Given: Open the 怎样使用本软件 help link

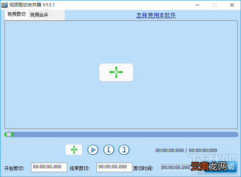Looking at the screenshot, I should (156, 15).
